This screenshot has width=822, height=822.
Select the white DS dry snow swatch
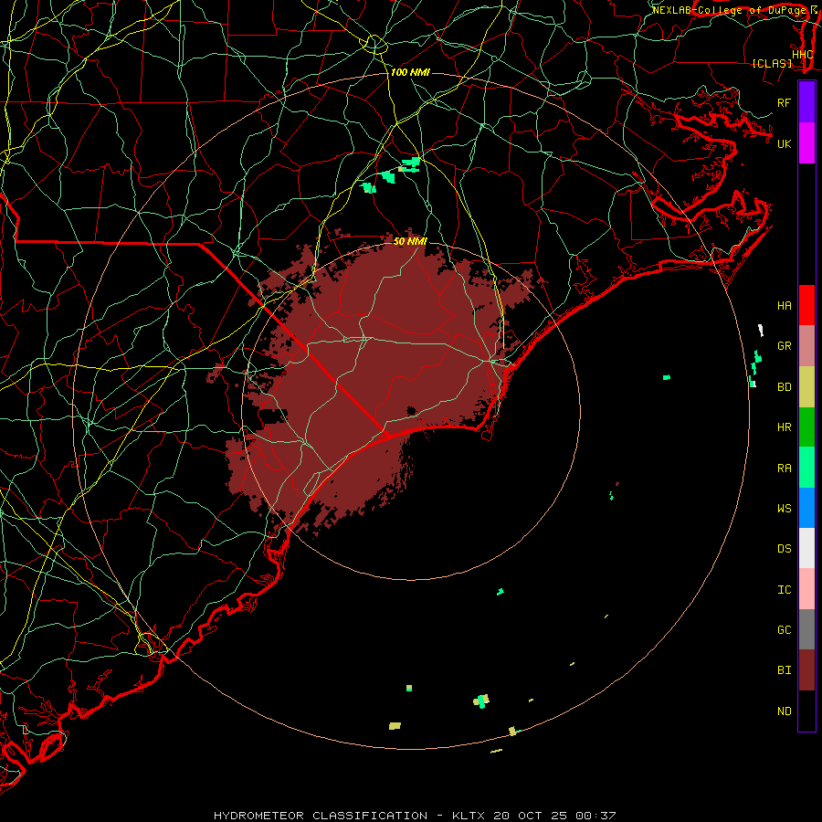coord(806,548)
